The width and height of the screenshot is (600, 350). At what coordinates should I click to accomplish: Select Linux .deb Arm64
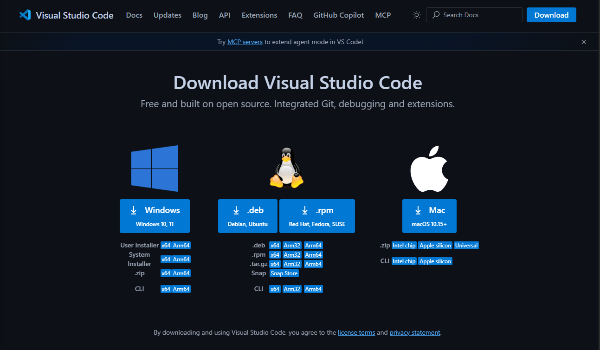click(x=313, y=246)
